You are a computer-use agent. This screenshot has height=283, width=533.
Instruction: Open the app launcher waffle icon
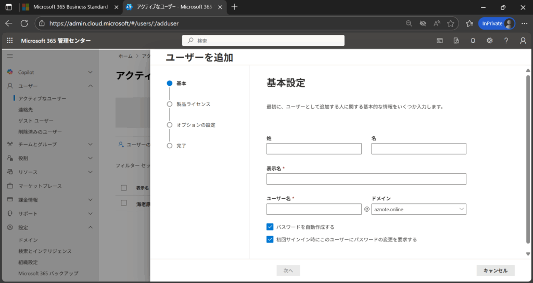click(x=10, y=41)
